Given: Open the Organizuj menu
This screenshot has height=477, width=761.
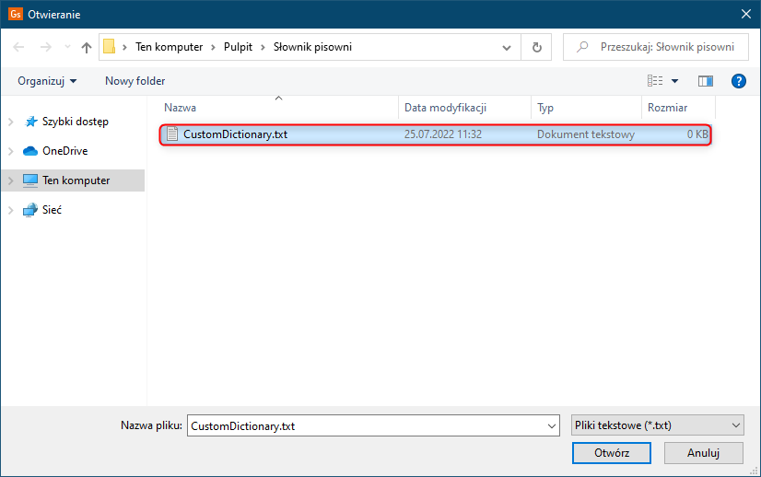Looking at the screenshot, I should (x=47, y=81).
